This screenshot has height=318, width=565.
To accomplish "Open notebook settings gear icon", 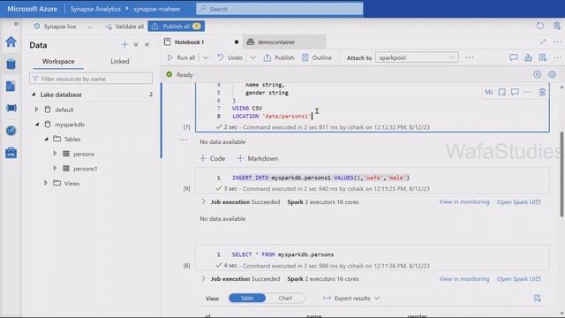I will 552,74.
